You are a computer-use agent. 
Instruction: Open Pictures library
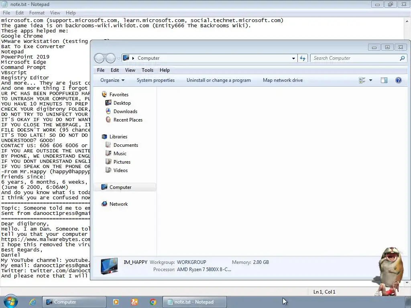(122, 162)
